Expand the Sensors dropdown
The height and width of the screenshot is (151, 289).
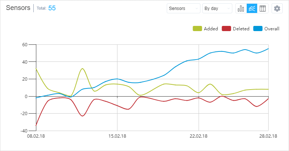pyautogui.click(x=183, y=9)
